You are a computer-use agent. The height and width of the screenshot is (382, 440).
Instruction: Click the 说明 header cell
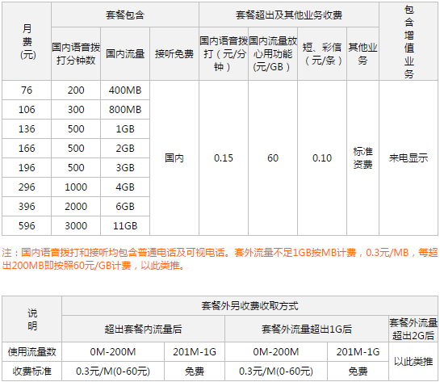pos(32,319)
